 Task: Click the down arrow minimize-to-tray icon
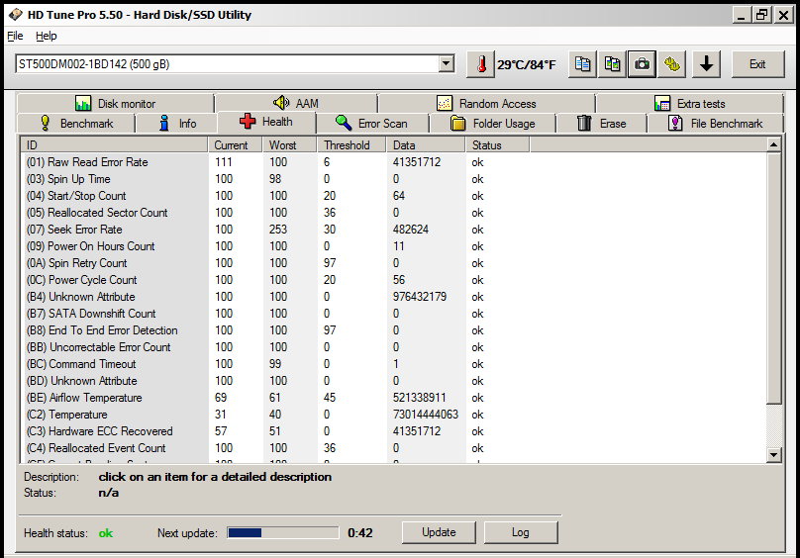coord(707,64)
